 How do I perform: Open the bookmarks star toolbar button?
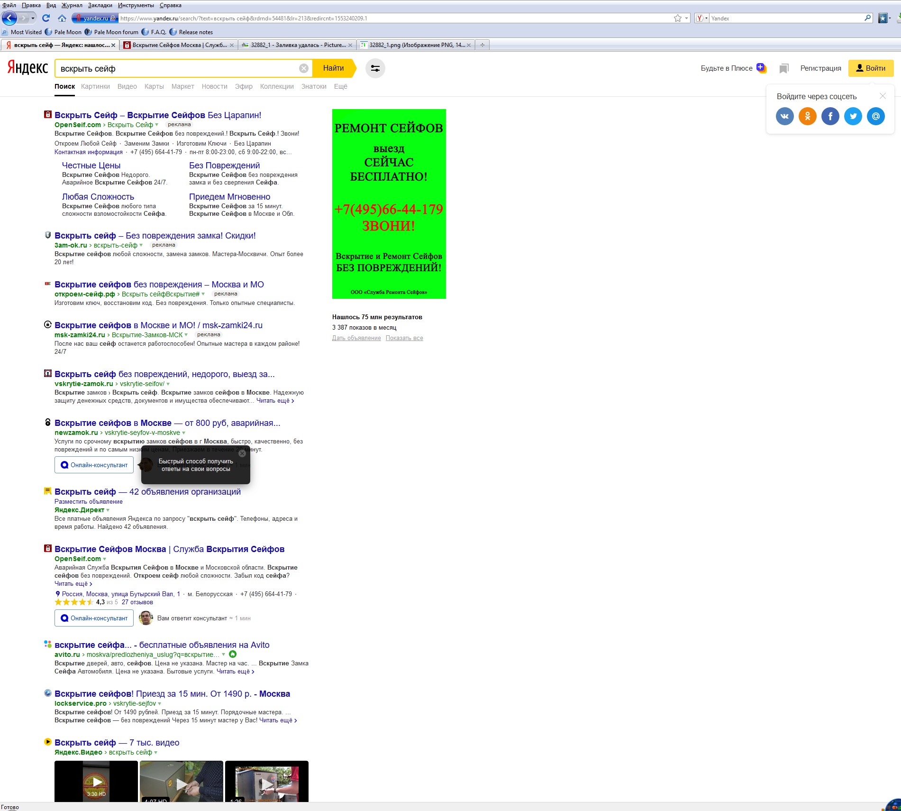click(x=883, y=18)
